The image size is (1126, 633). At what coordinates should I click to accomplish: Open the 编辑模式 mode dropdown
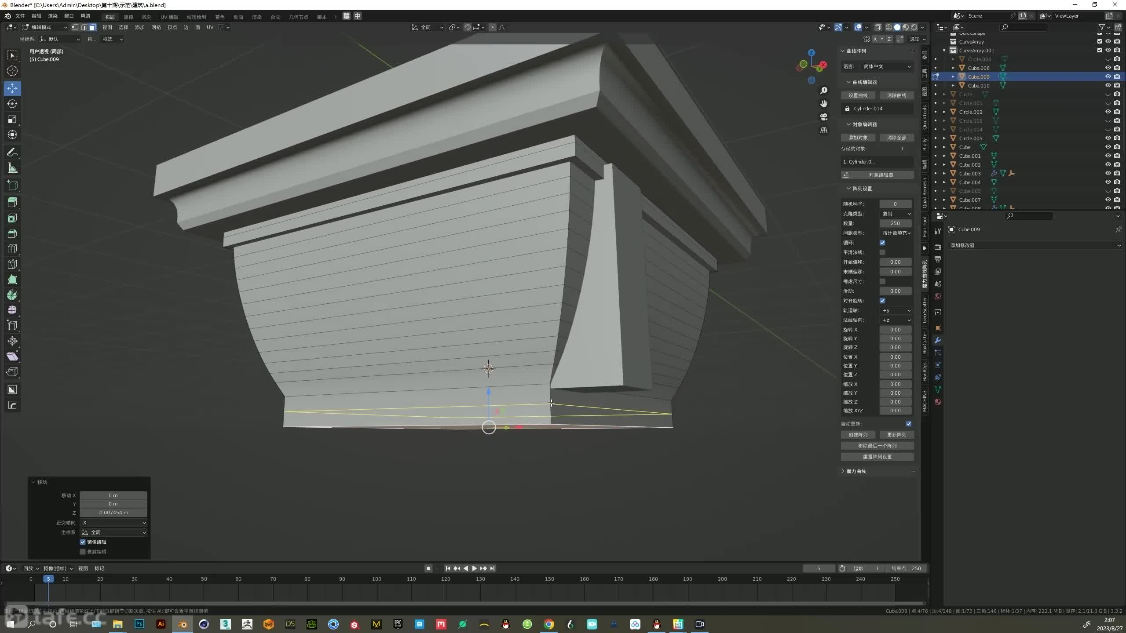click(x=45, y=27)
